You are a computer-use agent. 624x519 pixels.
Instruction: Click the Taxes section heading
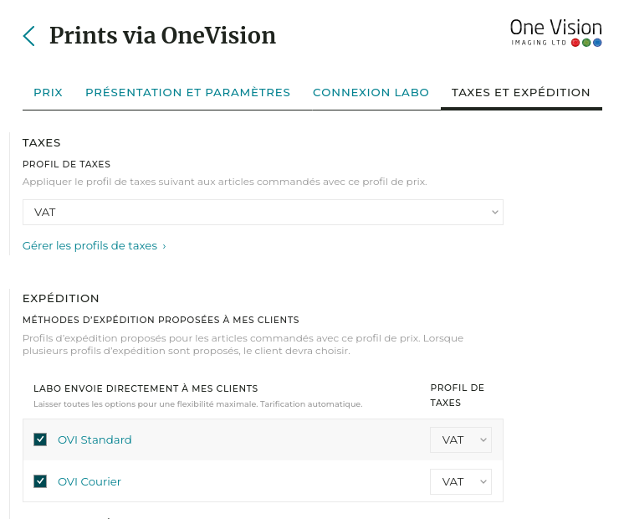[x=42, y=143]
